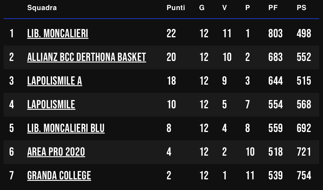Screen dimensions: 323x190
Task: Click the 10 points value for Lapolismile
Action: (171, 105)
